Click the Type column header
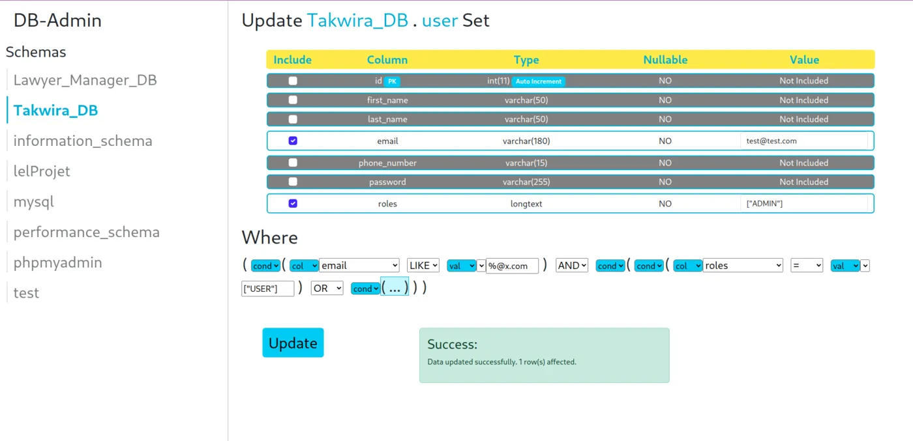This screenshot has width=913, height=441. click(x=526, y=60)
